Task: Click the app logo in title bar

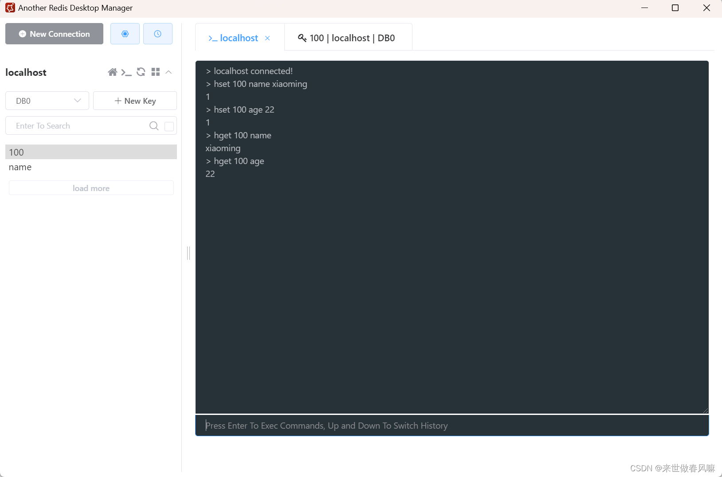Action: point(10,8)
